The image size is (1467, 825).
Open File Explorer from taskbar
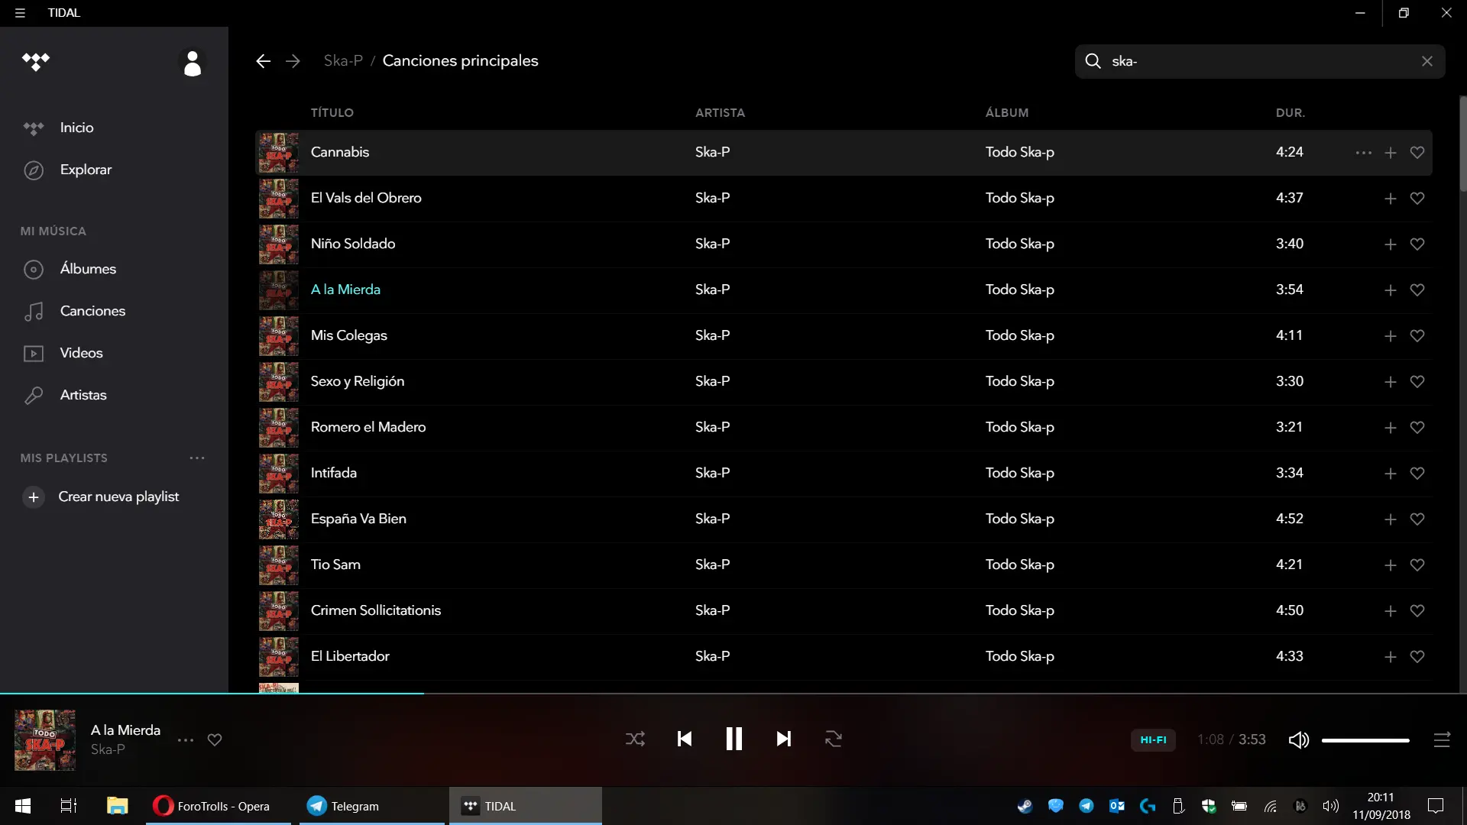click(x=117, y=806)
